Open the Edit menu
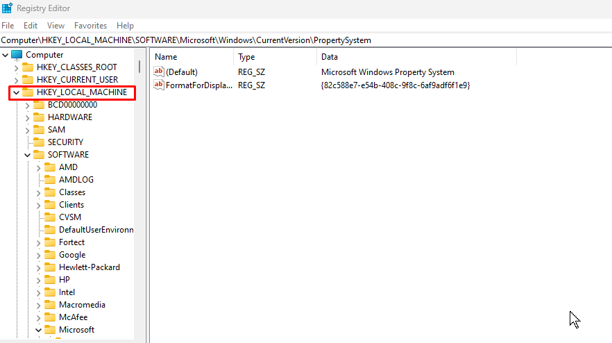612x343 pixels. [31, 26]
